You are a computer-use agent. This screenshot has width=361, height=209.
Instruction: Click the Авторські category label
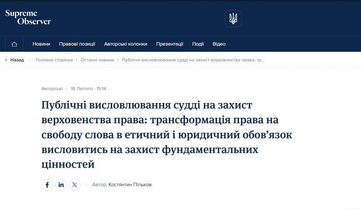pyautogui.click(x=52, y=88)
